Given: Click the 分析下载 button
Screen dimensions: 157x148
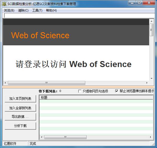Looking at the screenshot, I should click(x=20, y=126).
